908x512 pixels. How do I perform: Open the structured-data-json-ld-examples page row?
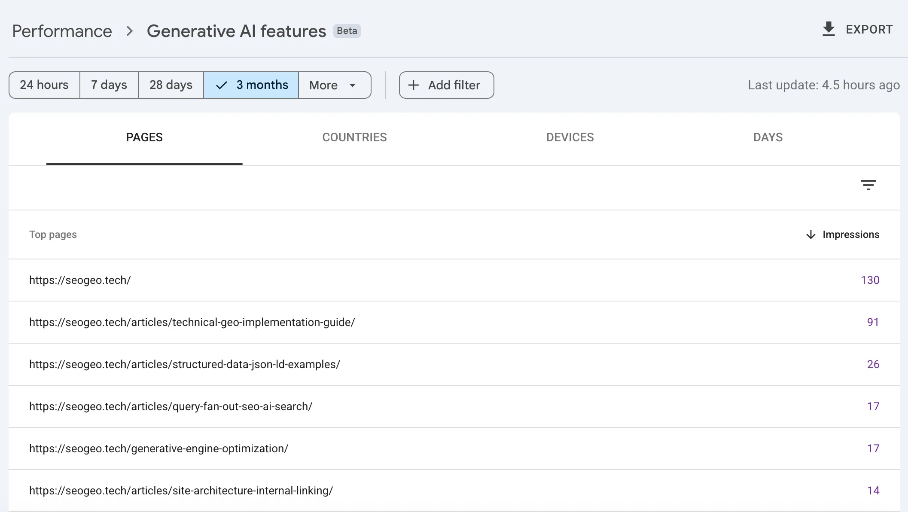pos(454,364)
